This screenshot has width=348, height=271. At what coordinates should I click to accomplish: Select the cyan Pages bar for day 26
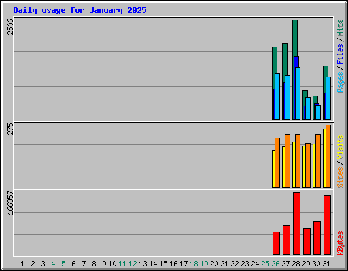tap(277, 96)
